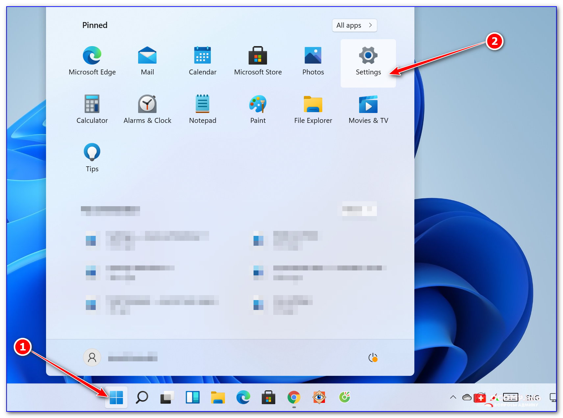Open the eye-icon image viewer on taskbar
The height and width of the screenshot is (418, 563).
pos(319,397)
